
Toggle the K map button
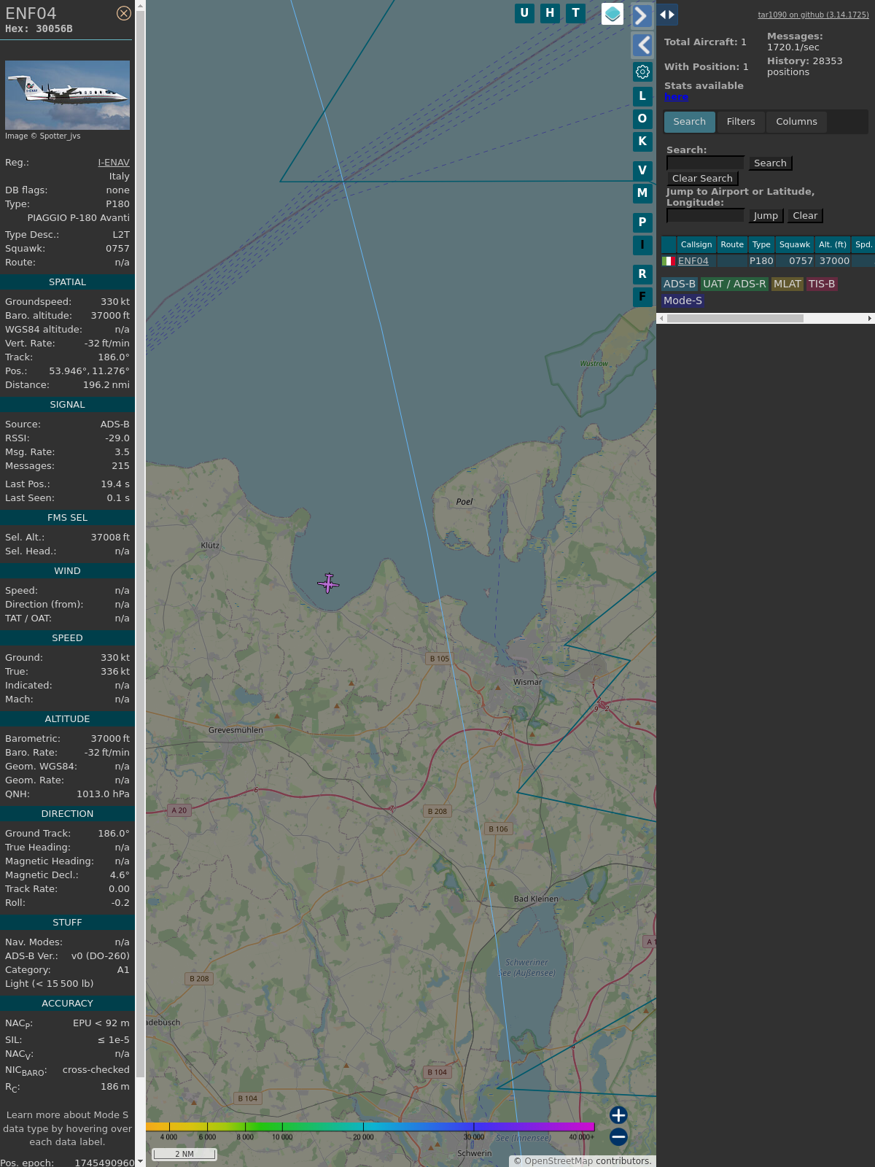642,141
